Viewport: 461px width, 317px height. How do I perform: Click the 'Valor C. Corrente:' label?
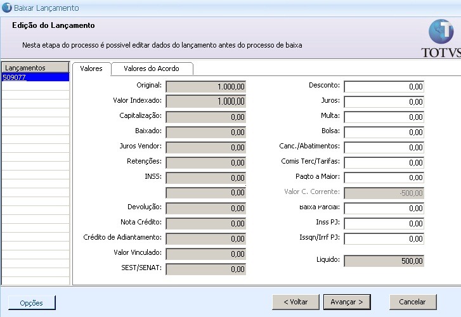(312, 191)
